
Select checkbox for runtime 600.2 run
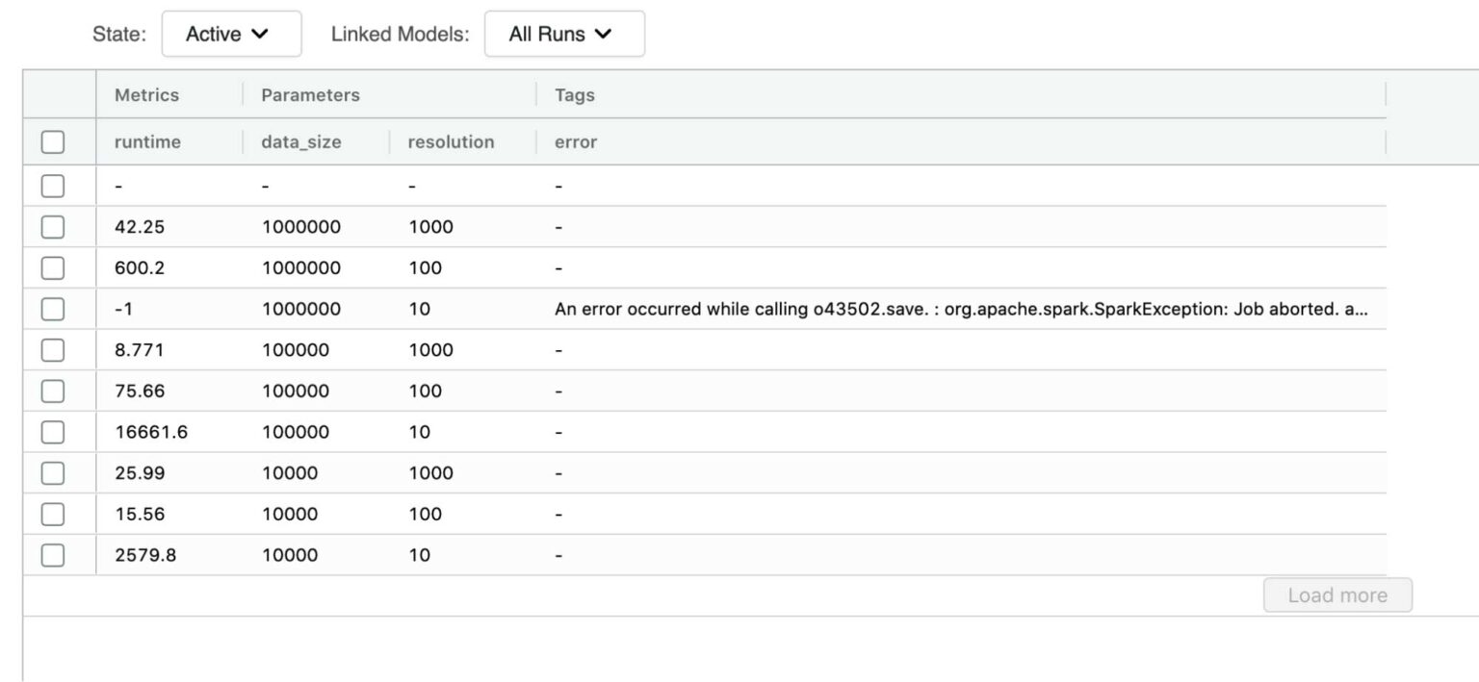tap(53, 268)
